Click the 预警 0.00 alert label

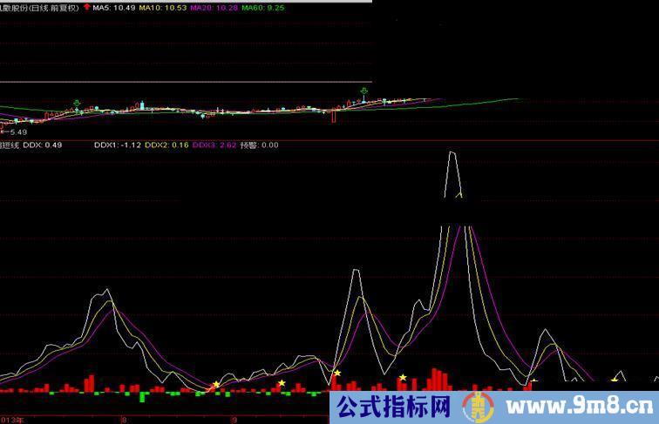pos(259,145)
